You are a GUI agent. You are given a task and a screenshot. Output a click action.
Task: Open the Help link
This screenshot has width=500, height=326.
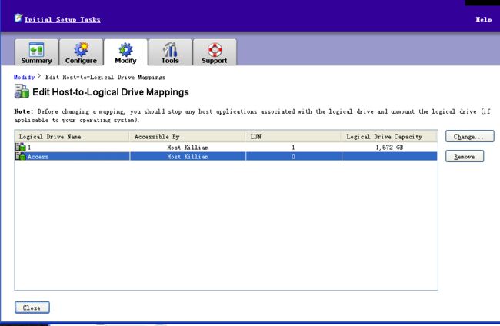(x=484, y=19)
